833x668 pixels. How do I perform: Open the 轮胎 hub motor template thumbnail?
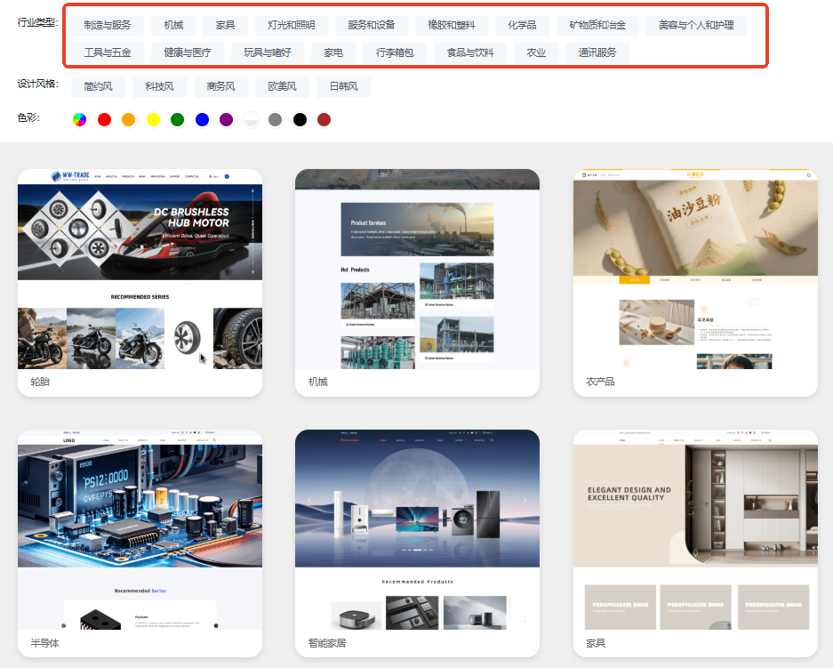140,270
